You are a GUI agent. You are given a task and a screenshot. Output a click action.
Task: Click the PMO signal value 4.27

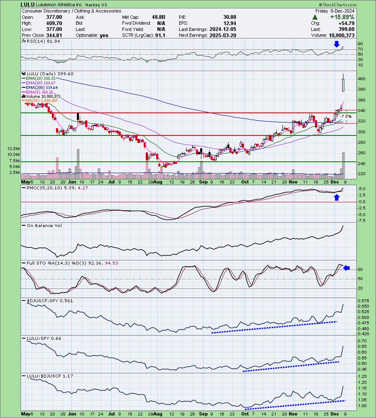click(83, 188)
